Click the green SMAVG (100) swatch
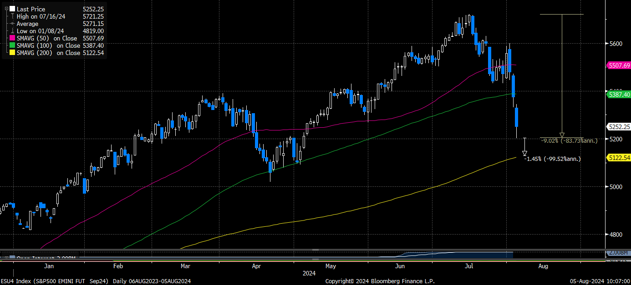Viewport: 631px width, 285px height. 12,45
